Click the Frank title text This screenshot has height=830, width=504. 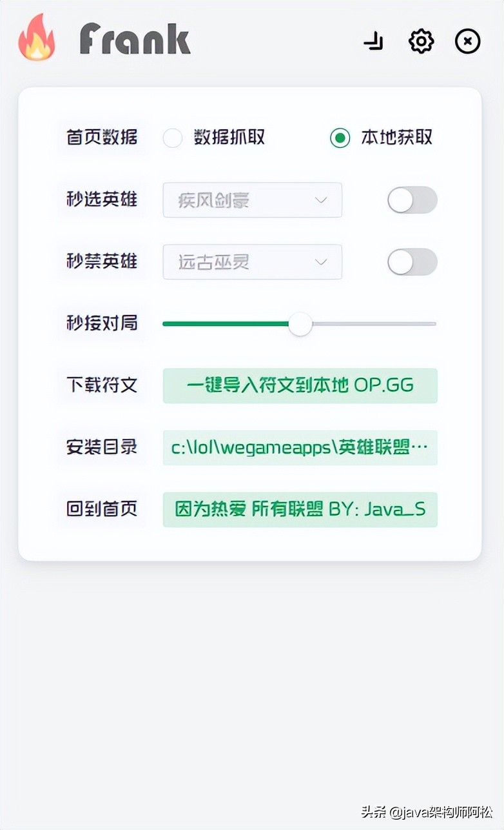point(134,39)
